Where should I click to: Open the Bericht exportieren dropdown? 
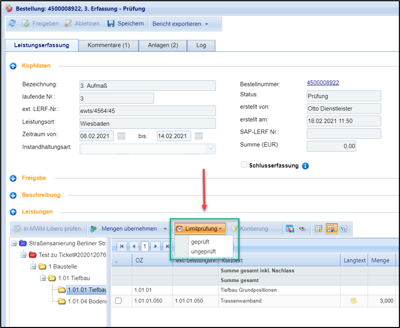click(x=180, y=24)
